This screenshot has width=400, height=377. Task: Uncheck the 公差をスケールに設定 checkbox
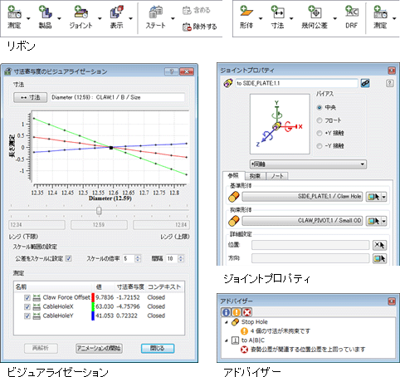pos(69,258)
